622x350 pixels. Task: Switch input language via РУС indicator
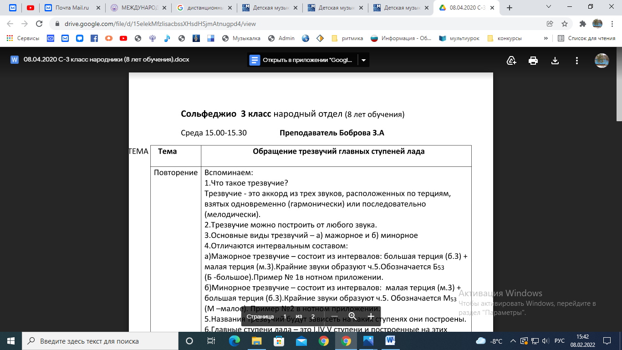[560, 341]
